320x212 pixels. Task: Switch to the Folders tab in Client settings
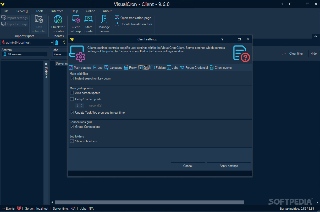point(158,68)
